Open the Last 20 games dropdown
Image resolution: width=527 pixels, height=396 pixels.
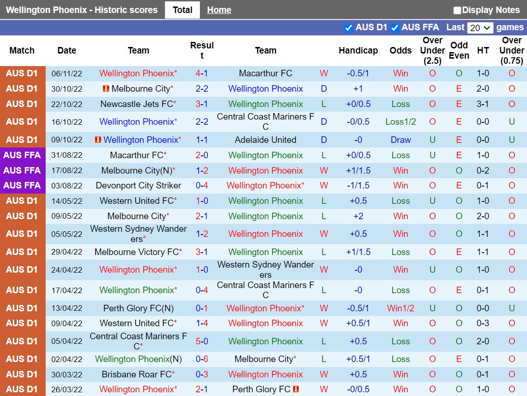(x=480, y=28)
